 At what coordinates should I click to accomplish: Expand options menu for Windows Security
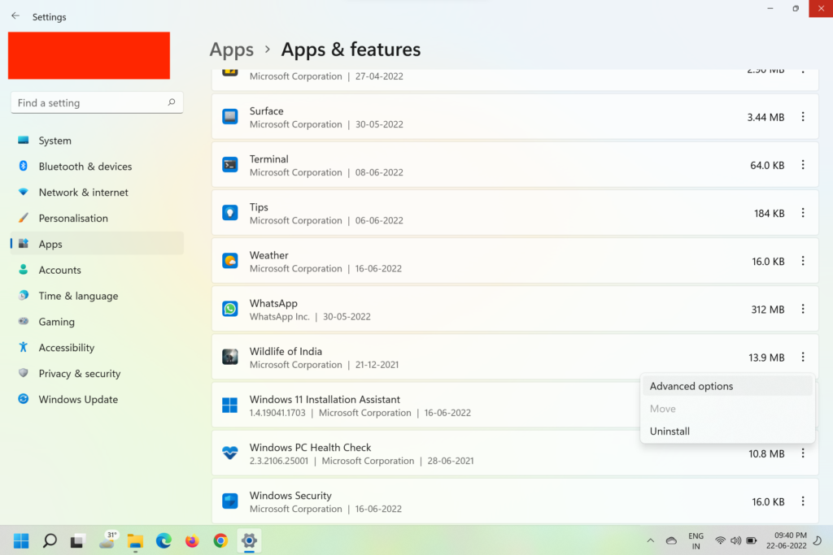(802, 501)
